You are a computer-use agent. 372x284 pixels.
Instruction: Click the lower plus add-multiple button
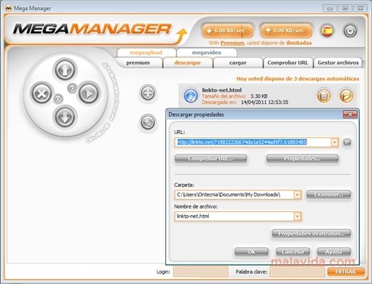(x=148, y=122)
